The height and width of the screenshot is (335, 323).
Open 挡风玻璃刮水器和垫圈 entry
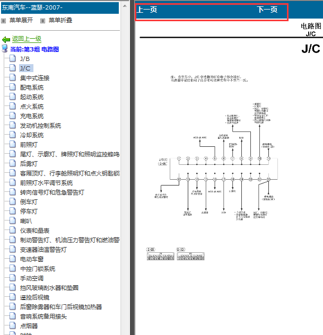click(x=49, y=288)
